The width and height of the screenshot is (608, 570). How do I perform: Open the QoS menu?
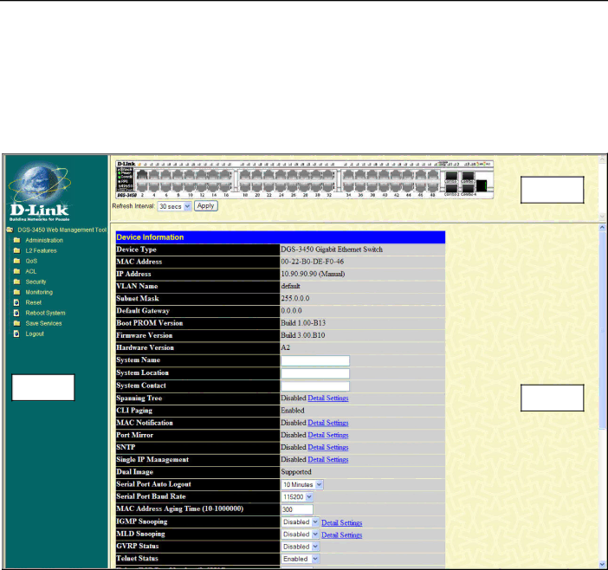31,261
